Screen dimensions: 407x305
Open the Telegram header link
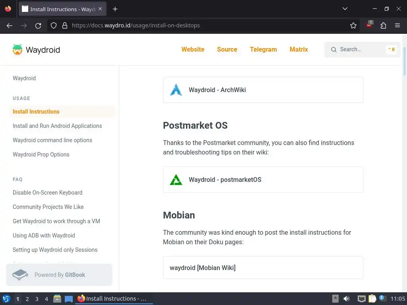tap(263, 49)
